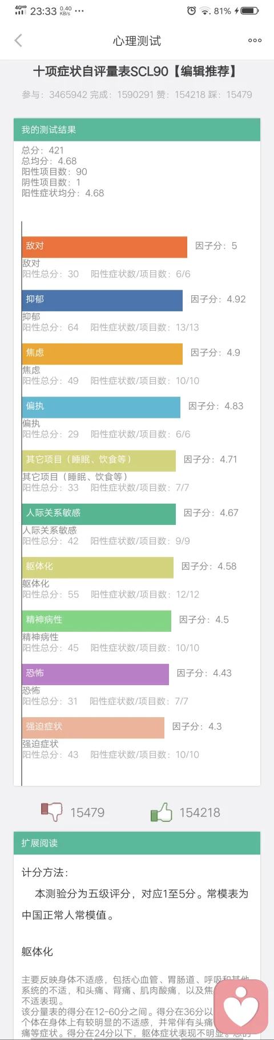
Task: Select the orange 敌对 bar
Action: 104,247
